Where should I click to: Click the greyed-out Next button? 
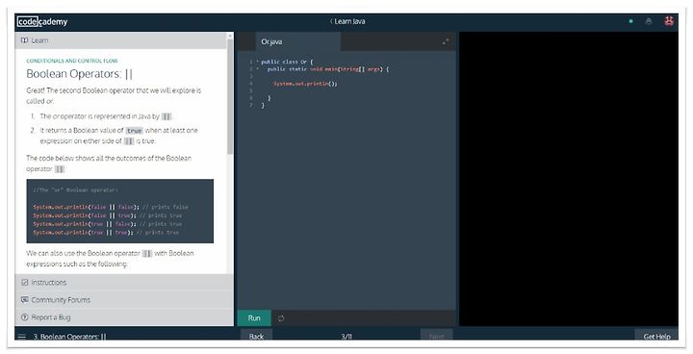436,336
